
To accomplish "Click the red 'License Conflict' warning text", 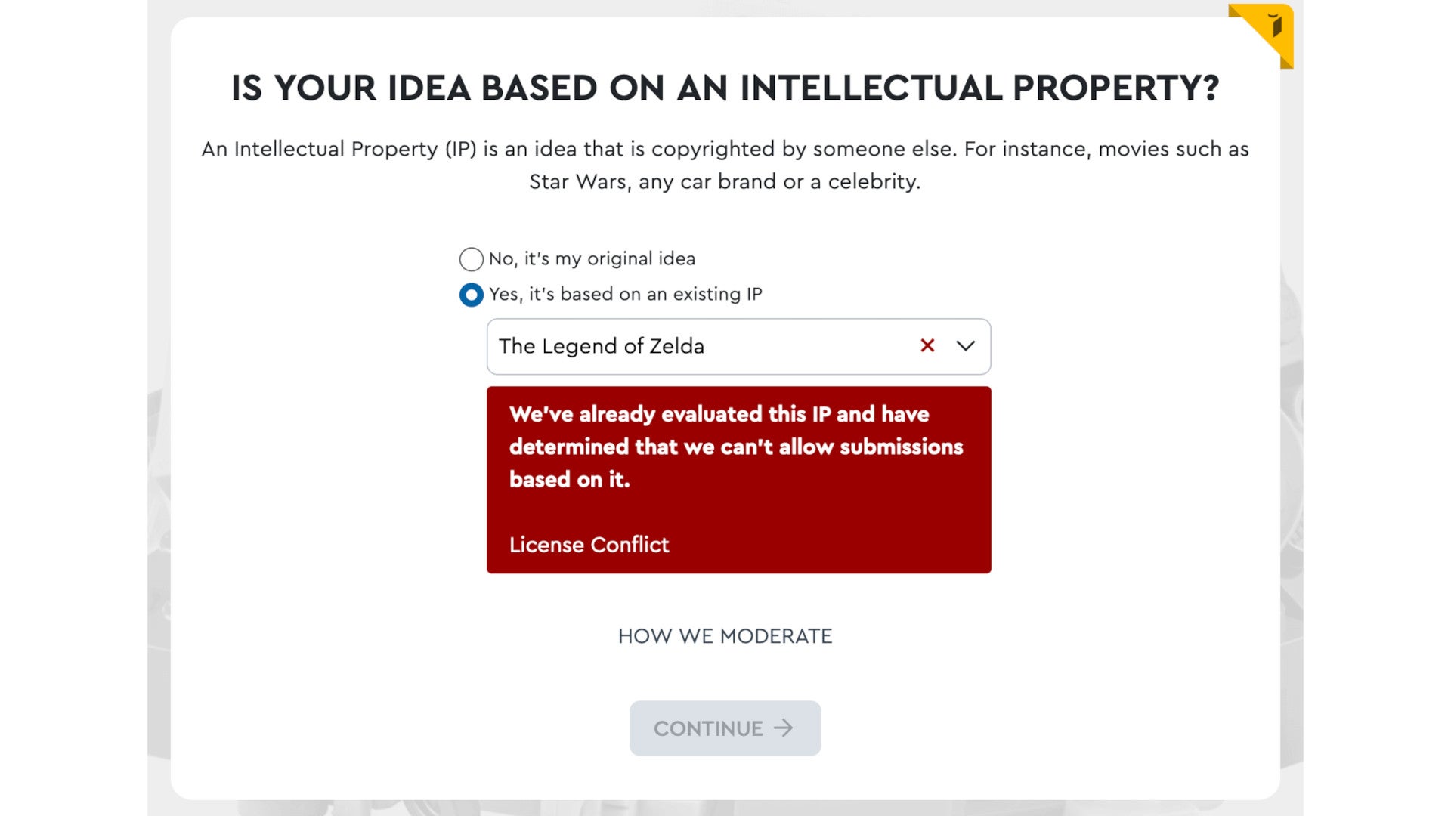I will click(x=589, y=545).
